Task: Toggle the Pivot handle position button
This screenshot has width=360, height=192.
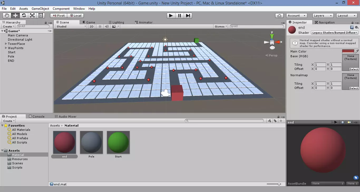Action: [x=59, y=16]
